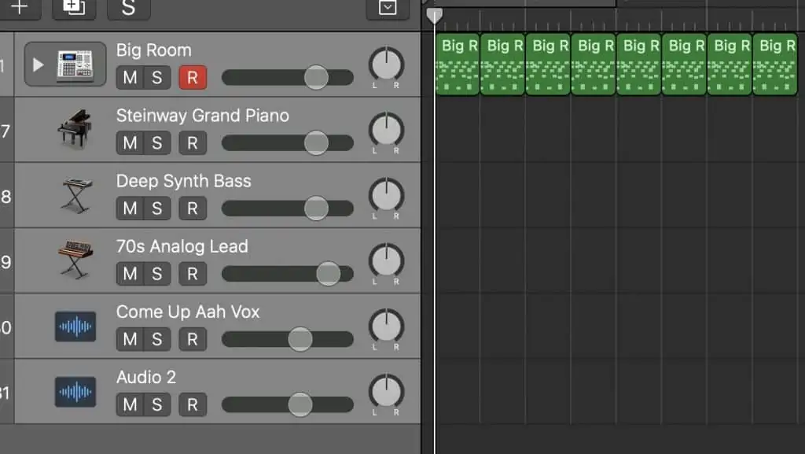Solo the Big Room track

tap(157, 78)
